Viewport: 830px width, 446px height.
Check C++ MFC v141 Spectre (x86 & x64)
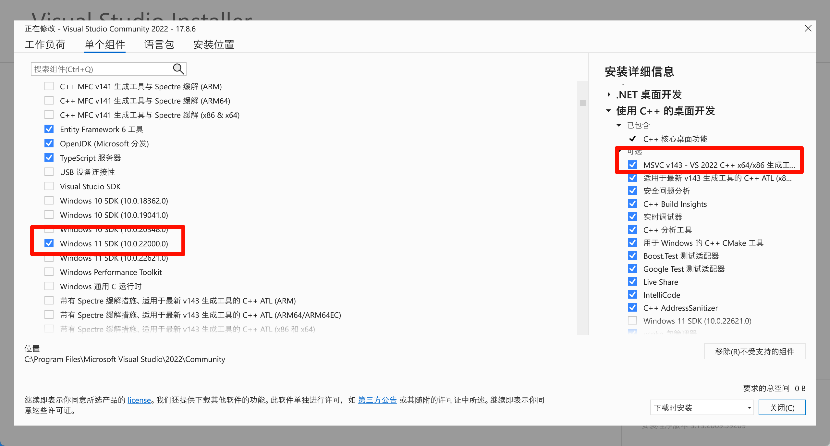coord(49,115)
